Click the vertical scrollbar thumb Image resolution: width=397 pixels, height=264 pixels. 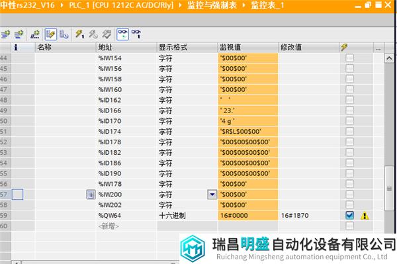pyautogui.click(x=389, y=189)
